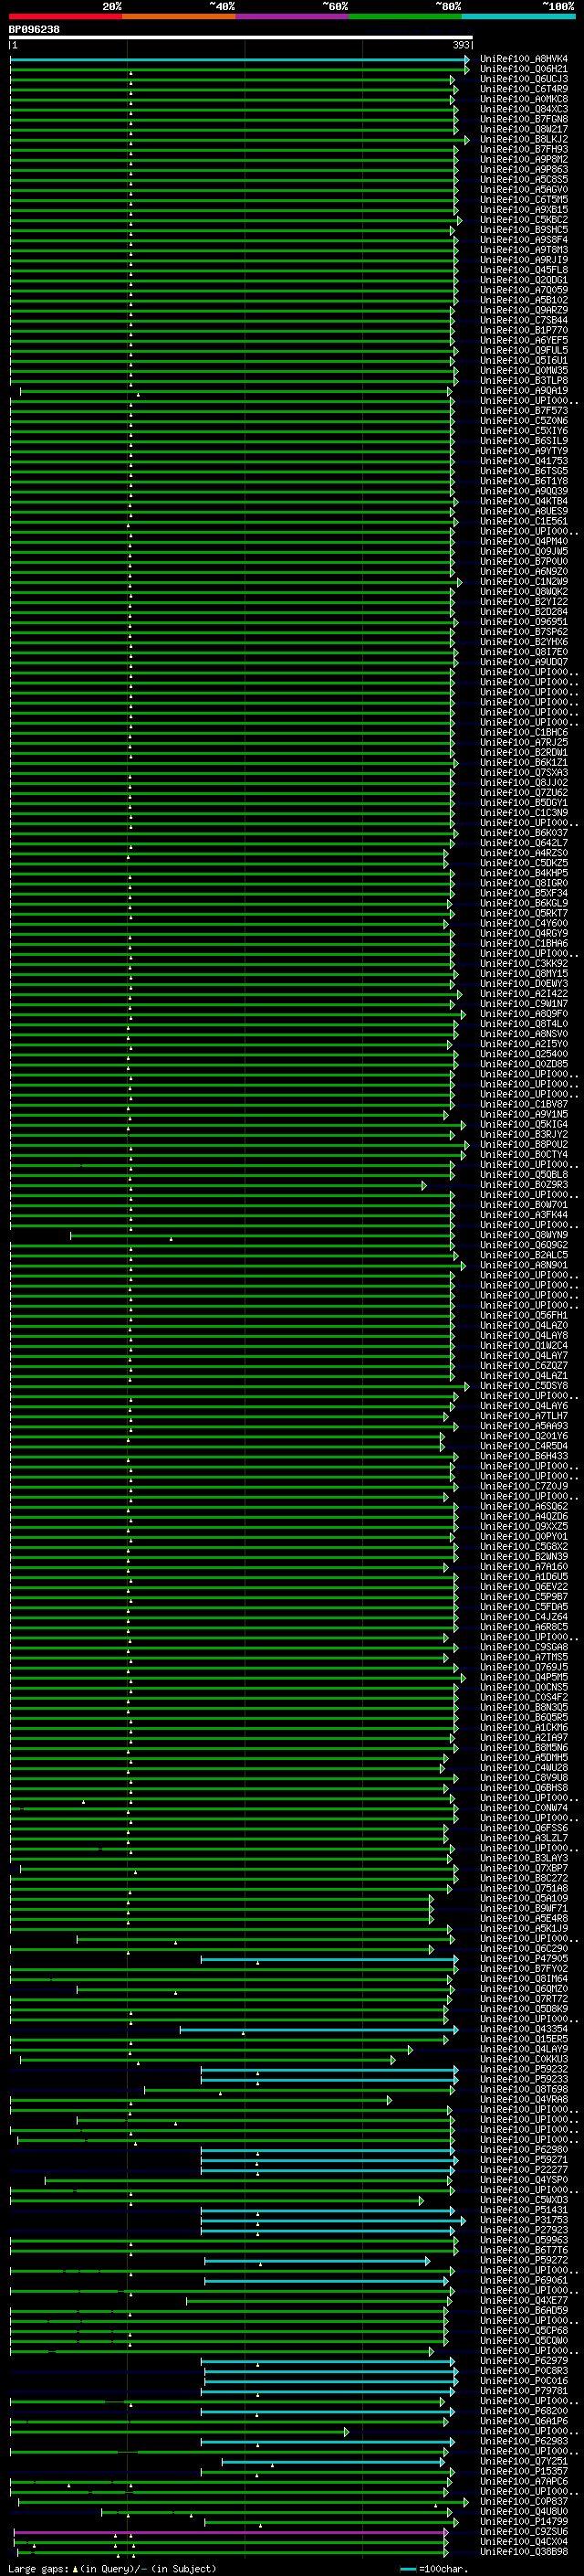Select hit UniRef100_B1P770
The width and height of the screenshot is (584, 2576).
tap(524, 330)
